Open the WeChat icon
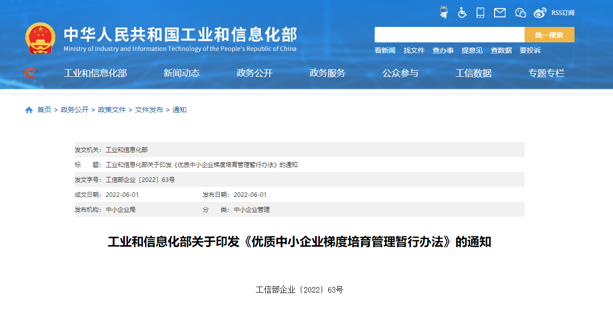Image resolution: width=613 pixels, height=309 pixels. coord(521,12)
